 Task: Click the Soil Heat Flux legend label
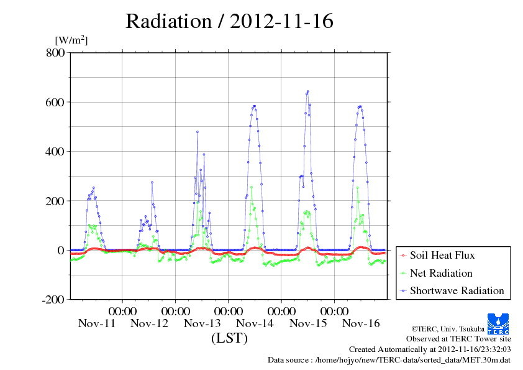[x=442, y=256]
